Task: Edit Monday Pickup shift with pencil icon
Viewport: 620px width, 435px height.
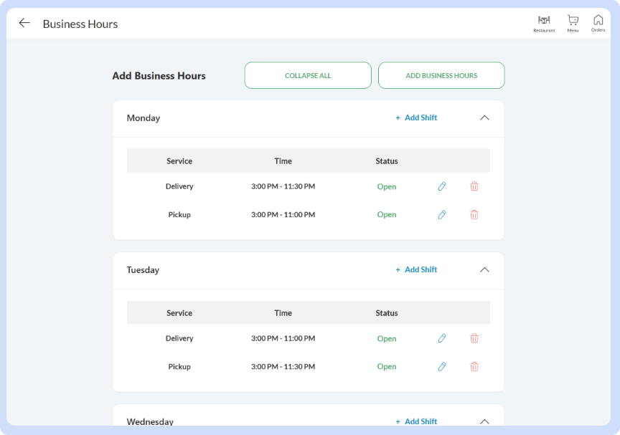Action: [x=442, y=214]
